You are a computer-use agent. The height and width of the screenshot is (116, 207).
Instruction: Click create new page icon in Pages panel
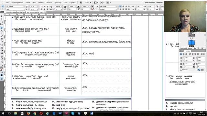[198, 48]
